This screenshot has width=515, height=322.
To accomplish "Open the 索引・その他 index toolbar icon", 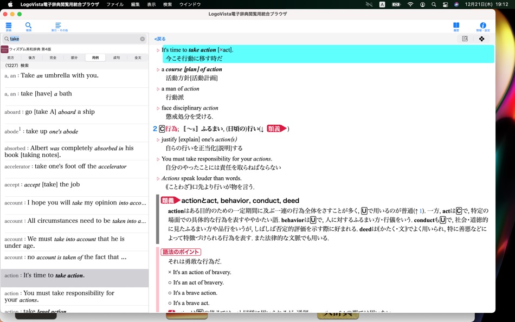I will (x=59, y=26).
